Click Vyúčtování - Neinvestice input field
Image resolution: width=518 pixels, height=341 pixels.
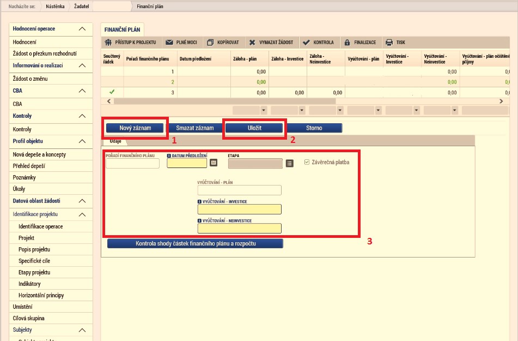(240, 229)
